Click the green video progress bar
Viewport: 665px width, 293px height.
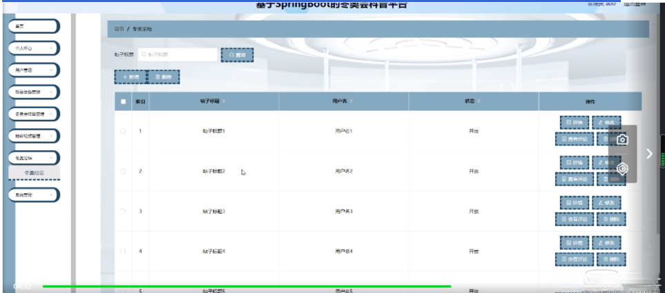(x=247, y=287)
